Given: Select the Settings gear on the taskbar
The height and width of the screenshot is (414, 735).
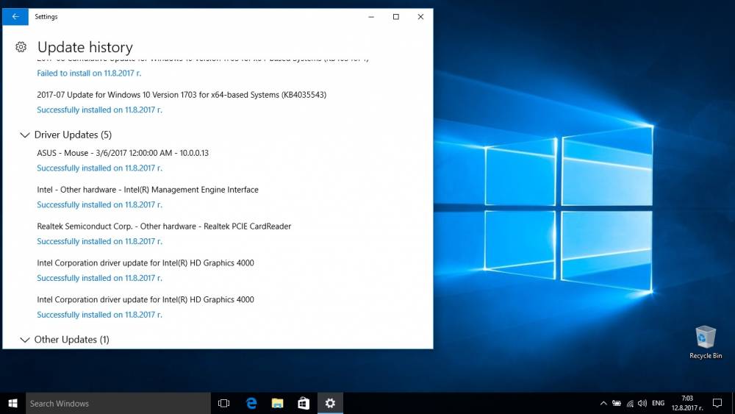Looking at the screenshot, I should click(330, 403).
